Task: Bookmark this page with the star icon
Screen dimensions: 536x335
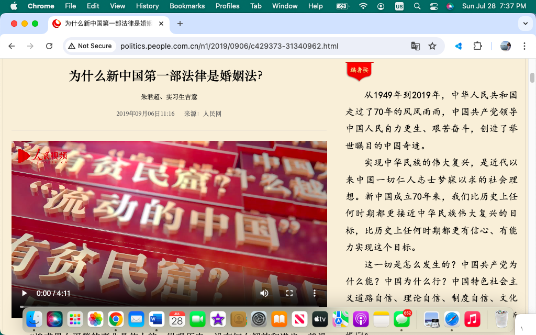Action: 432,46
